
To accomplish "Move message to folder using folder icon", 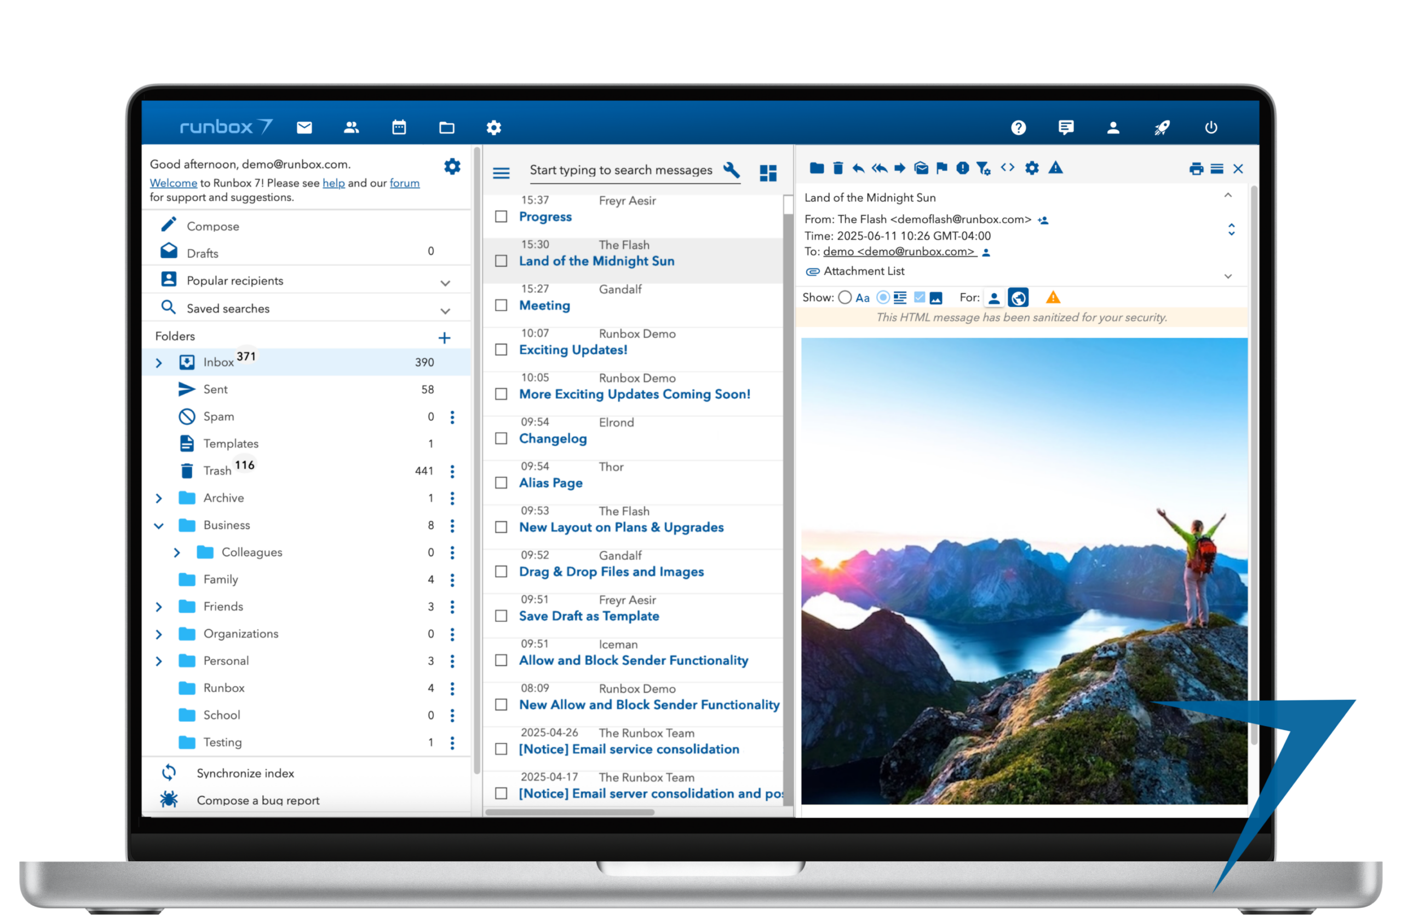I will [x=817, y=169].
